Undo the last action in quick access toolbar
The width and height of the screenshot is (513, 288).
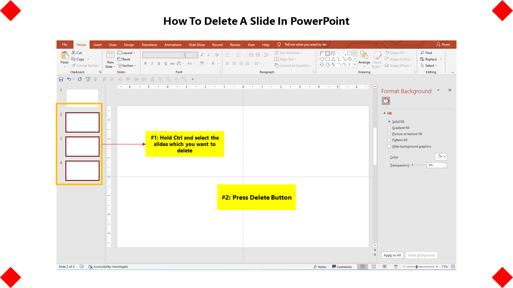point(69,79)
